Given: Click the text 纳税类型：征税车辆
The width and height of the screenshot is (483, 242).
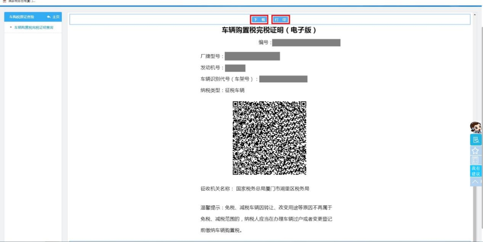Looking at the screenshot, I should [x=222, y=90].
